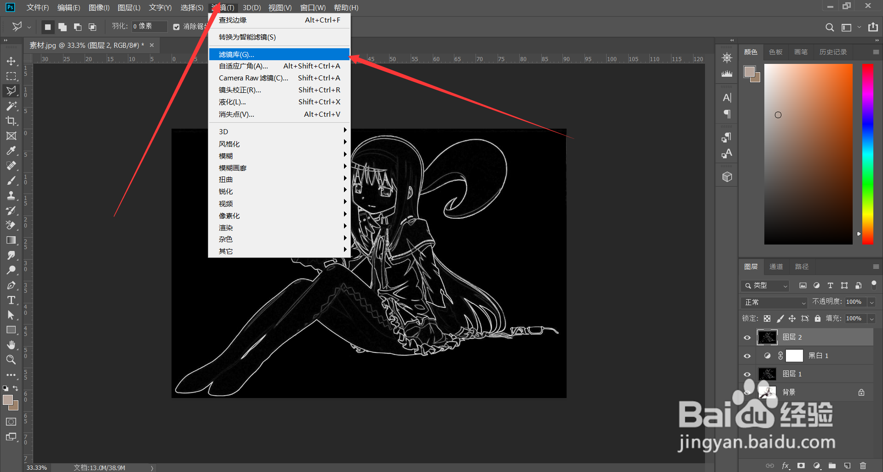
Task: Open the fill 填充 dropdown arrow
Action: [x=872, y=318]
